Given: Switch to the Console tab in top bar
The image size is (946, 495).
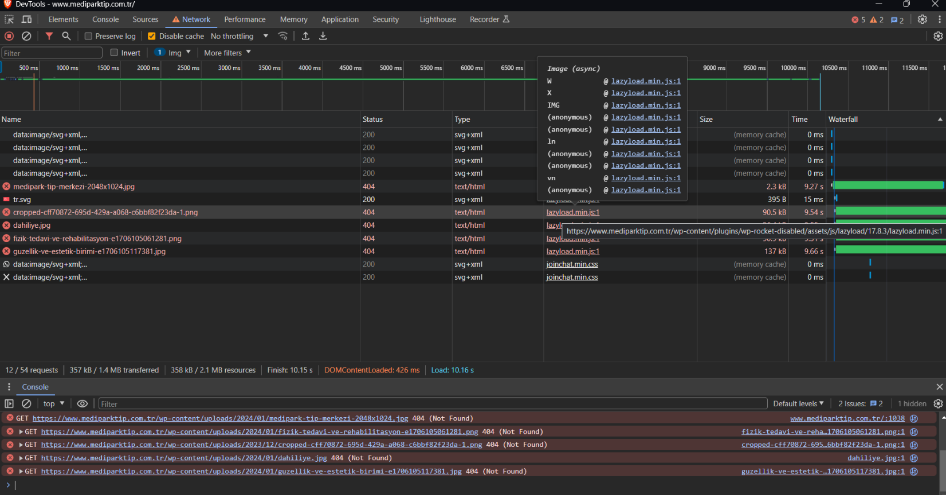Looking at the screenshot, I should coord(105,19).
